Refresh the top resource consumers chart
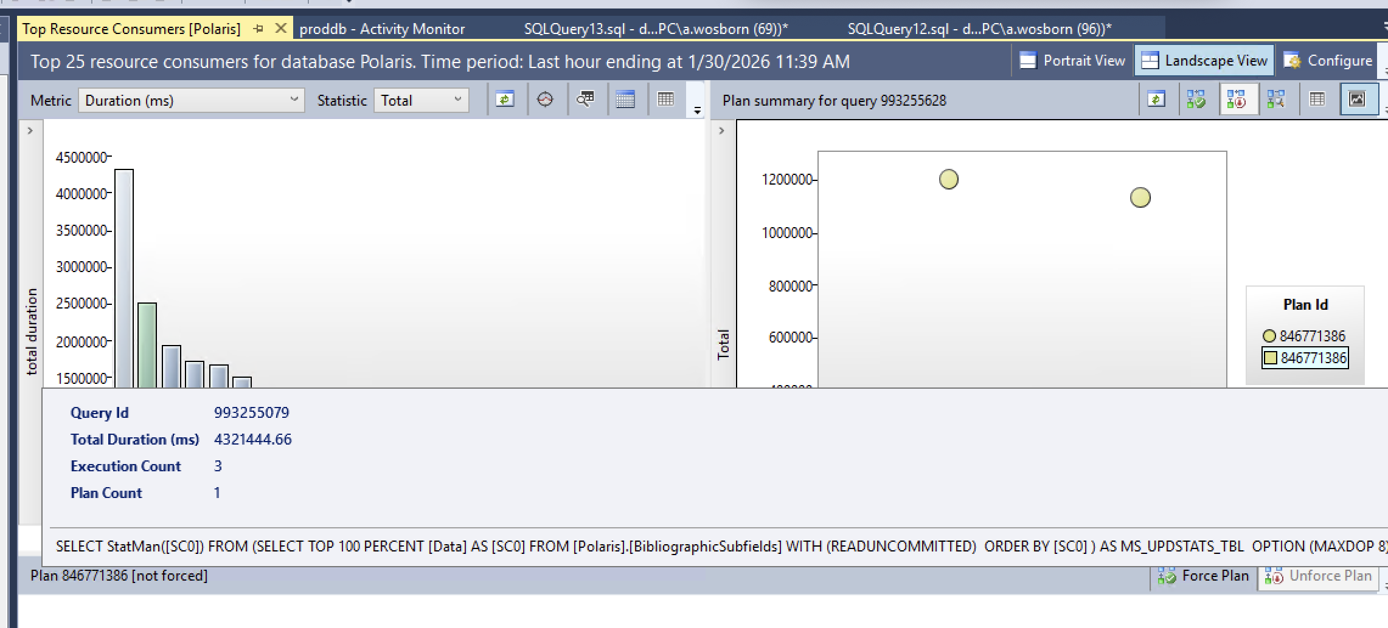Screen dimensions: 1388x628 tap(505, 100)
